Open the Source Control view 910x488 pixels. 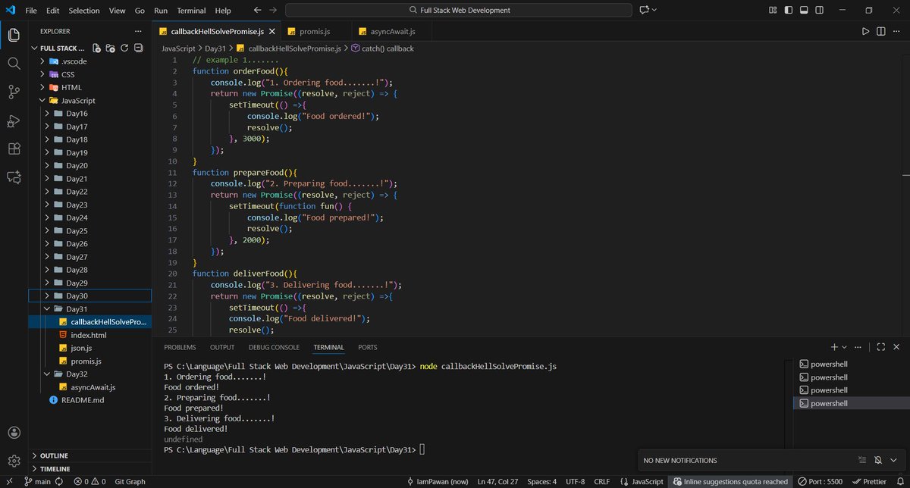click(x=14, y=92)
